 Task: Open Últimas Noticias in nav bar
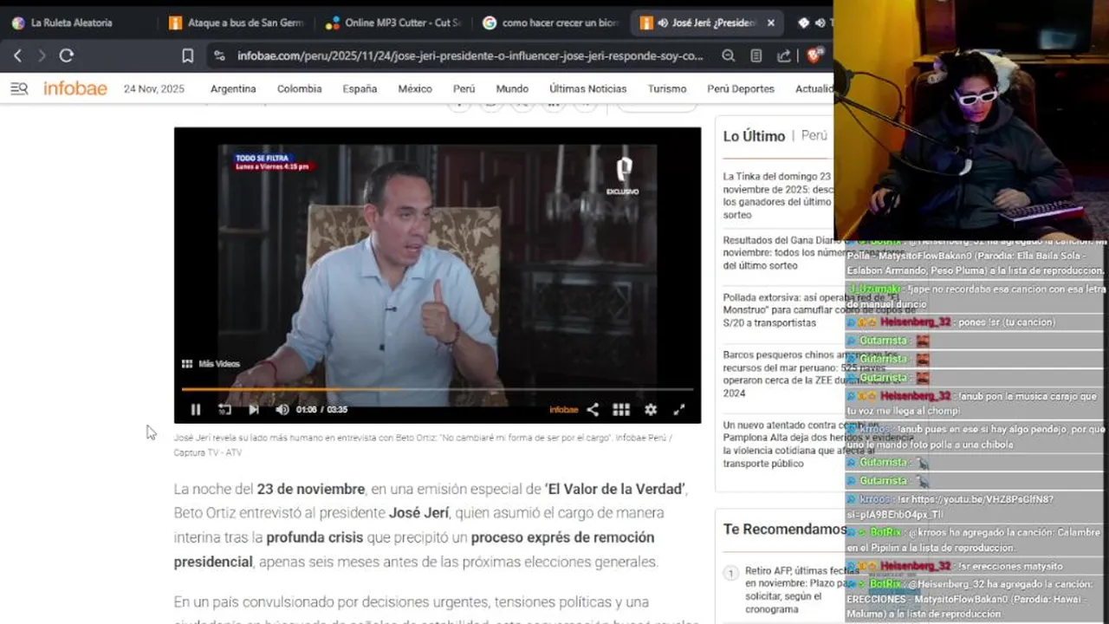point(587,88)
